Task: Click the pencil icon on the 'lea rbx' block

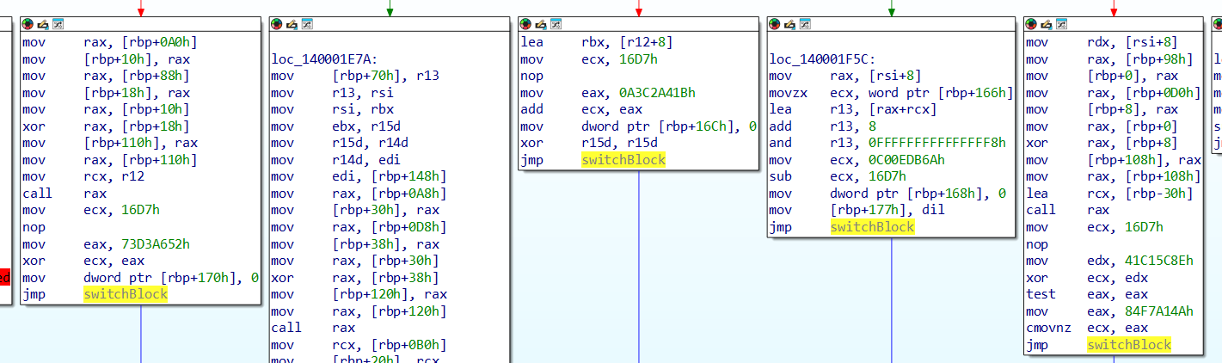Action: coord(541,24)
